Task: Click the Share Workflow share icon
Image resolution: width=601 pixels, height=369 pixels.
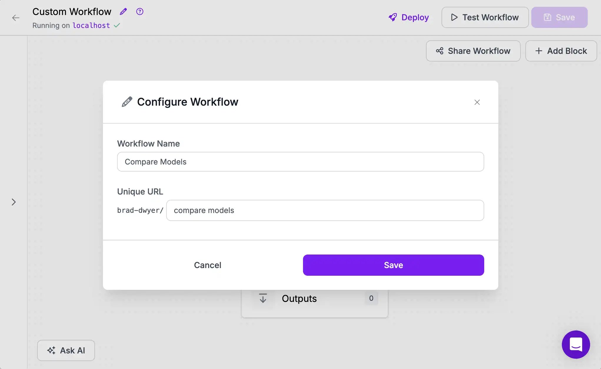Action: click(x=439, y=51)
